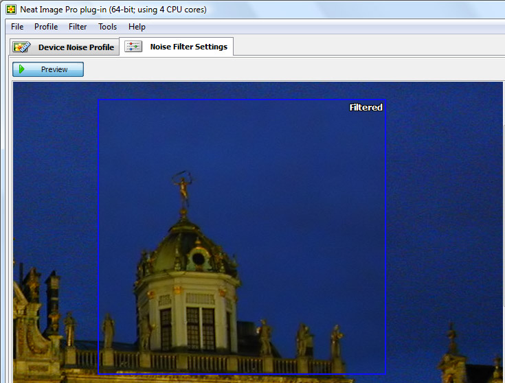Open the Profile menu
The width and height of the screenshot is (505, 383).
coord(46,27)
